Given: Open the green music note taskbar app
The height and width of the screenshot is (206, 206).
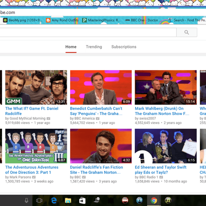Looking at the screenshot, I should click(x=168, y=201).
